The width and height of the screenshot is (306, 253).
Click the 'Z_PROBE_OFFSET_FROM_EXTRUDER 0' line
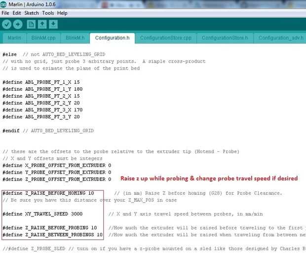[x=57, y=179]
